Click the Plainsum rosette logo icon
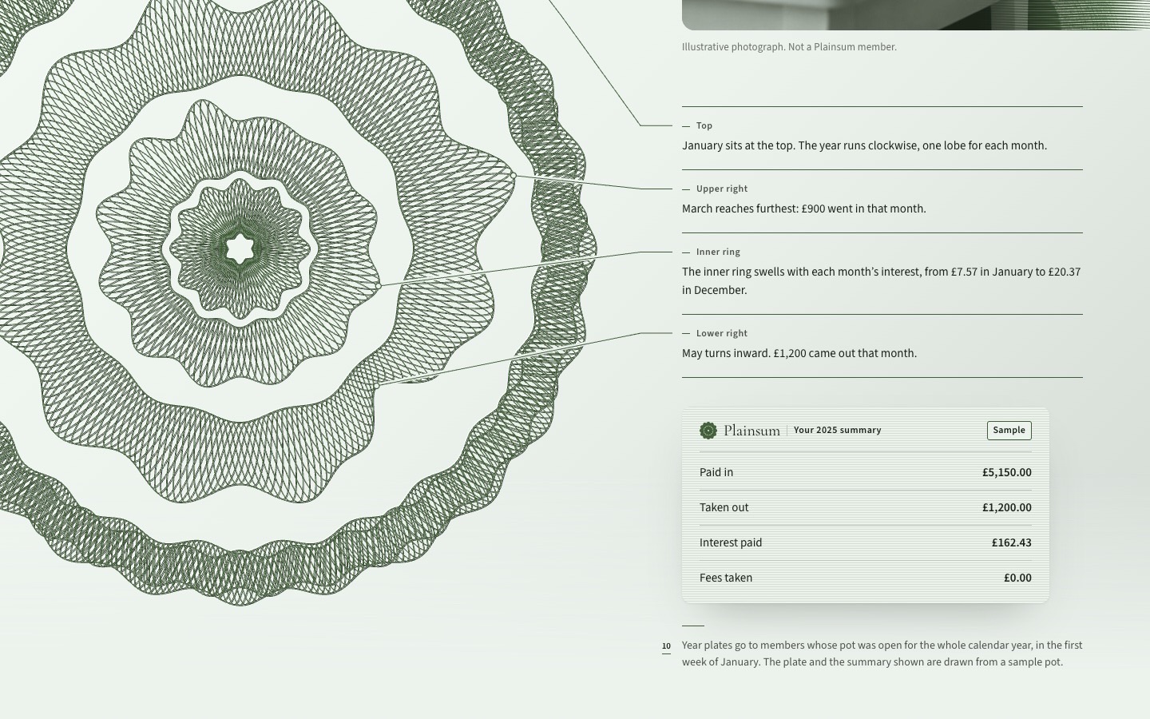The image size is (1150, 719). coord(708,431)
